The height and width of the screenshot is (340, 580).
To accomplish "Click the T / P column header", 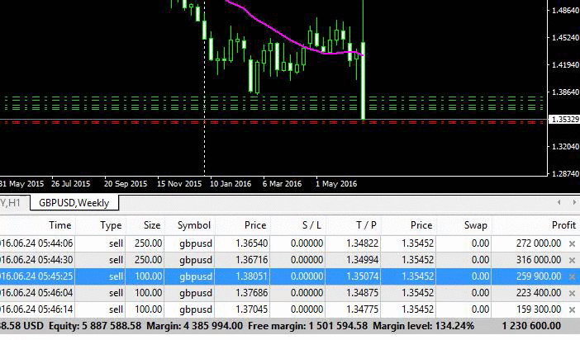I will click(367, 225).
